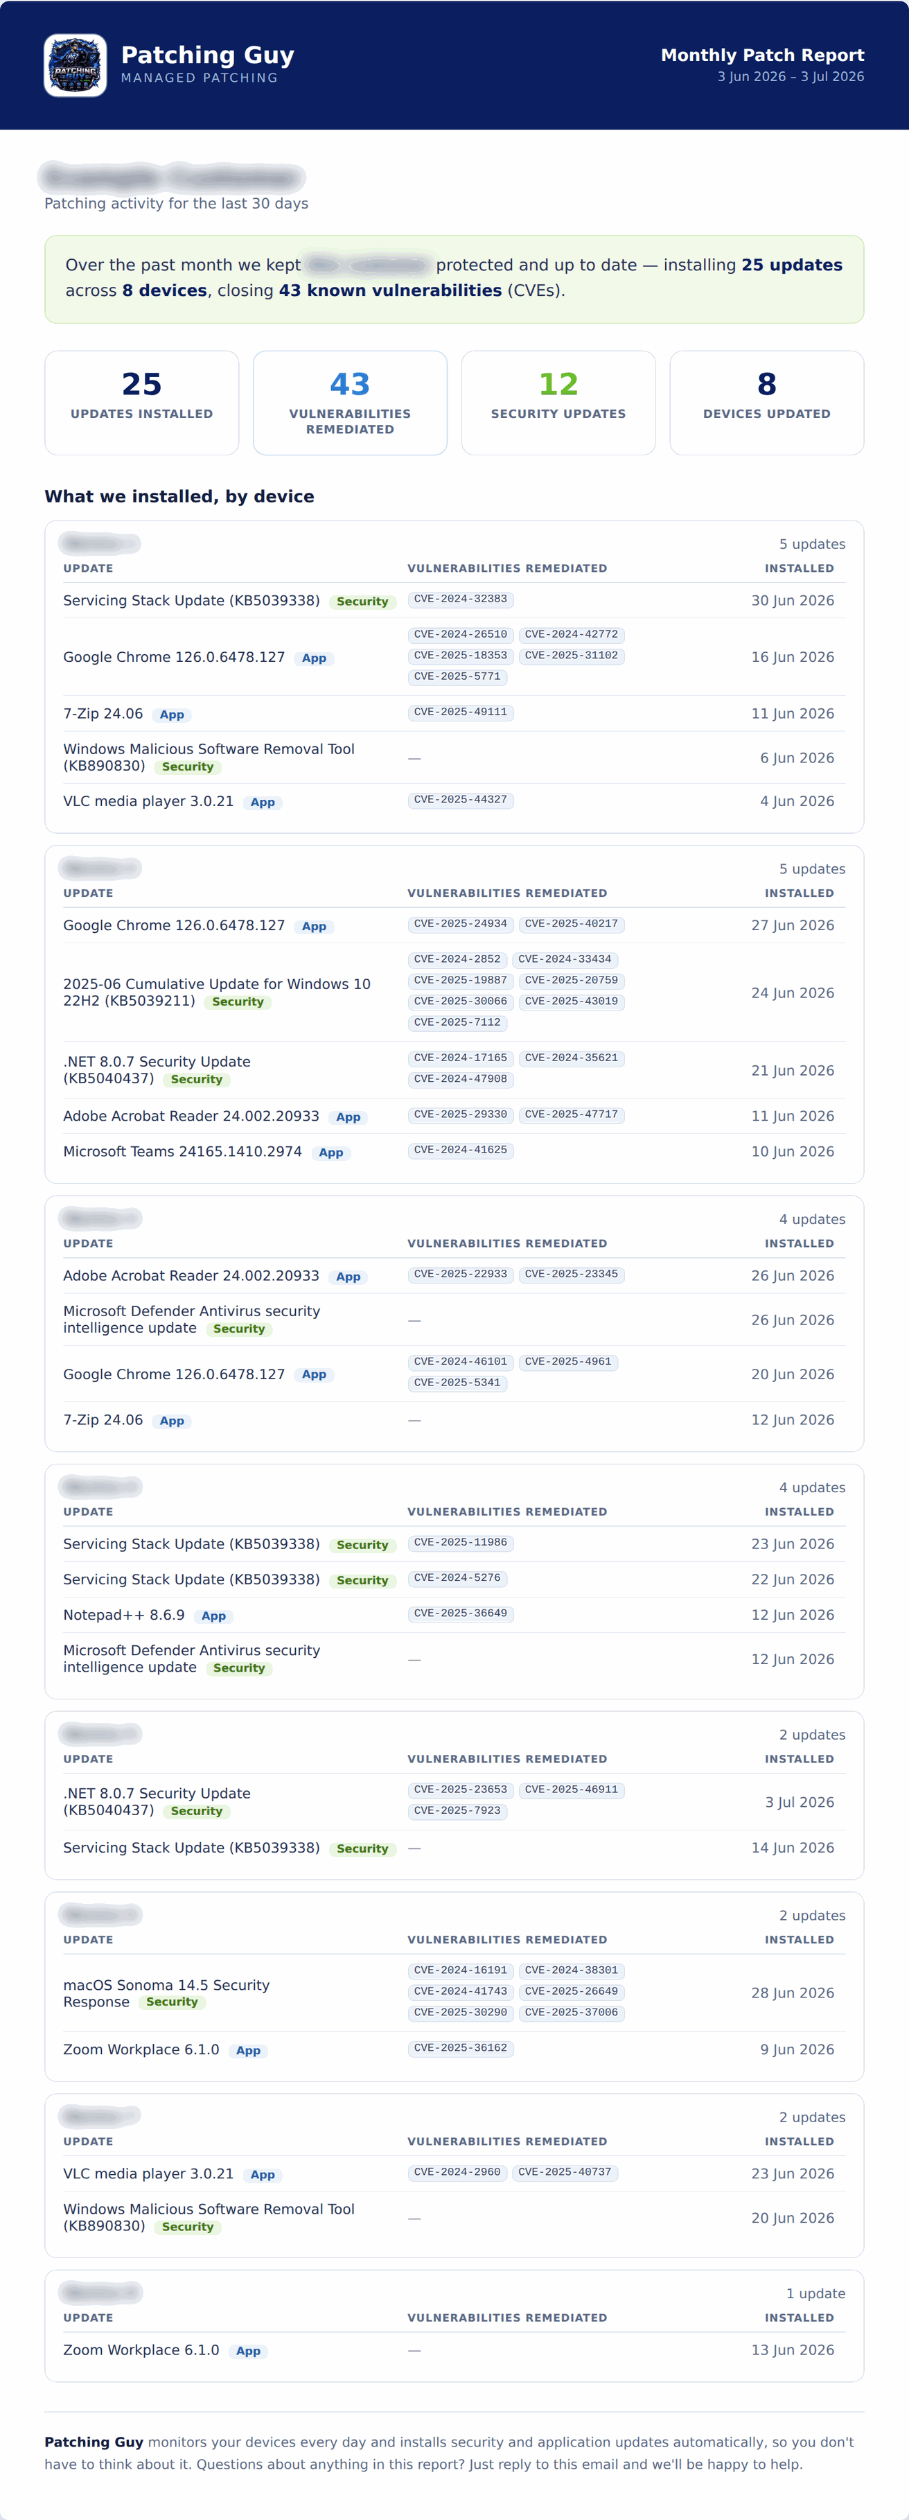
Task: Click the "What we installed, by device" heading
Action: pyautogui.click(x=179, y=496)
